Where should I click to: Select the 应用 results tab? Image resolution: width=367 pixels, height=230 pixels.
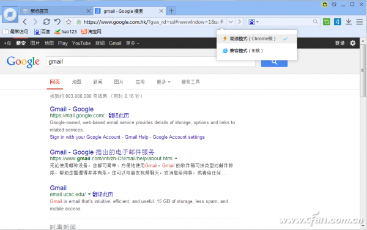click(140, 82)
